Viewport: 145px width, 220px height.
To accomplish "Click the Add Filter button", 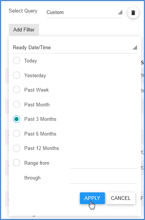I will (x=24, y=30).
